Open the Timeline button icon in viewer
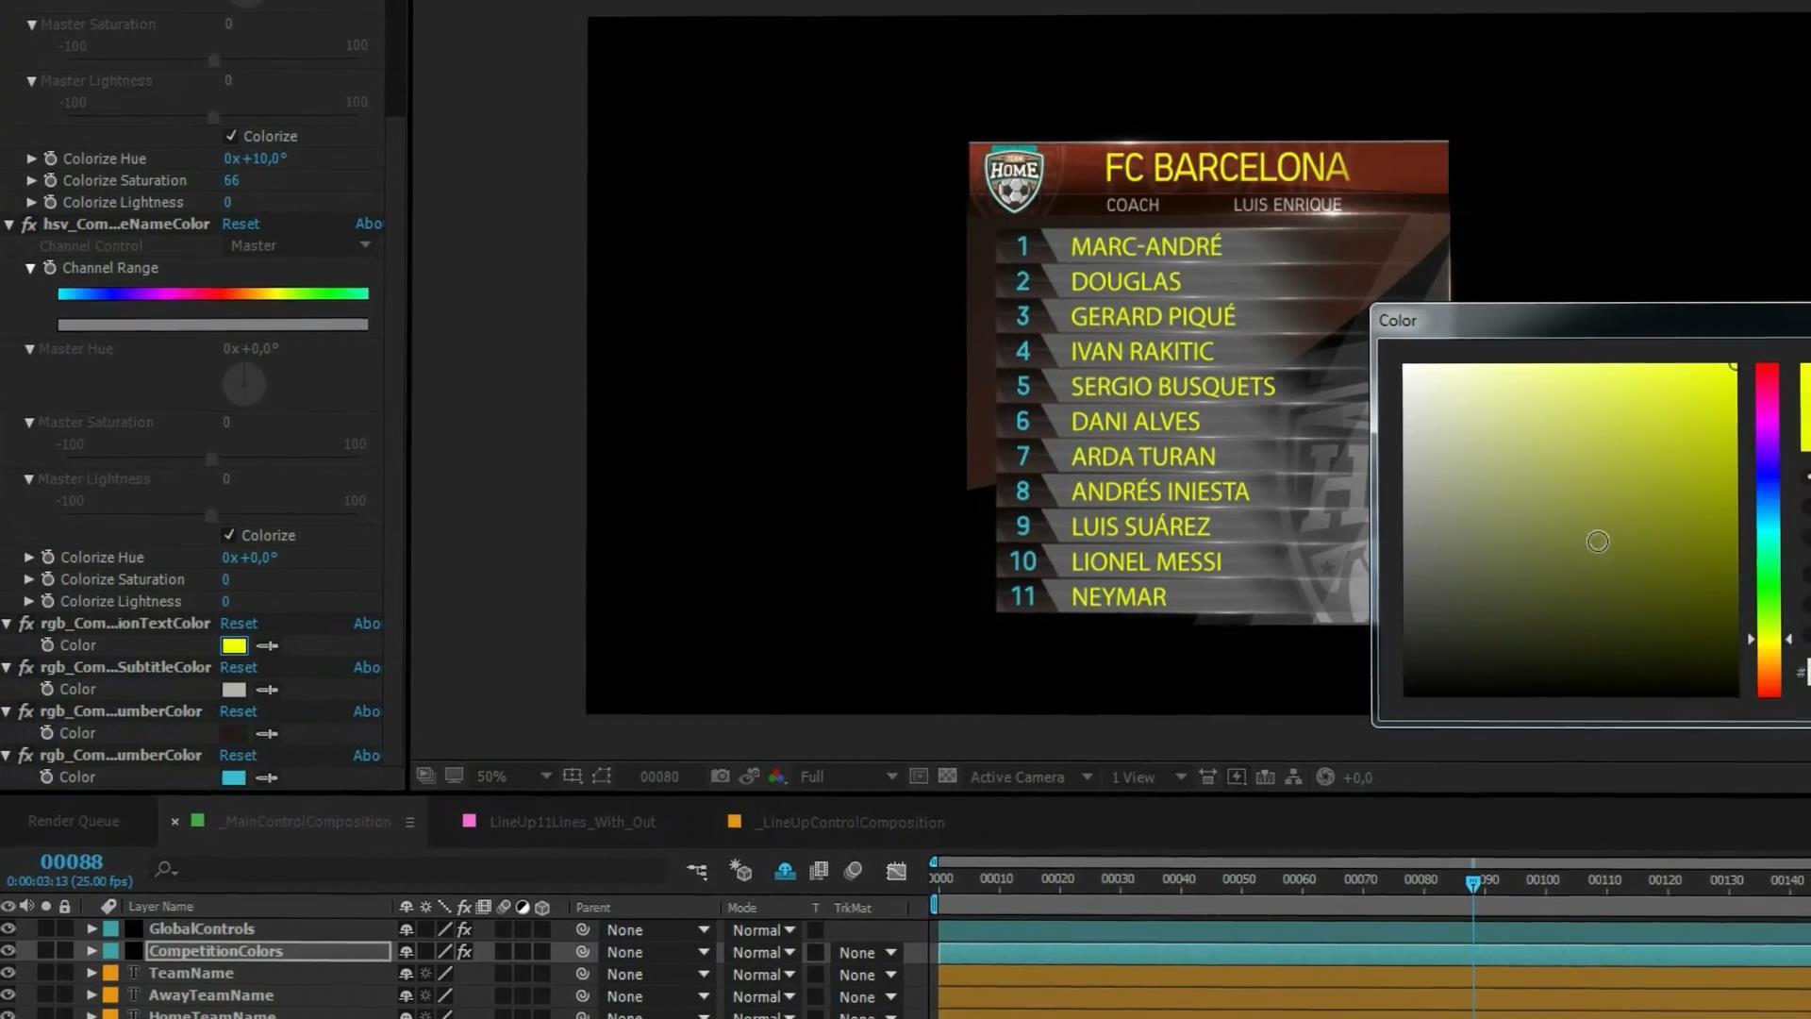The height and width of the screenshot is (1019, 1811). pyautogui.click(x=1266, y=777)
